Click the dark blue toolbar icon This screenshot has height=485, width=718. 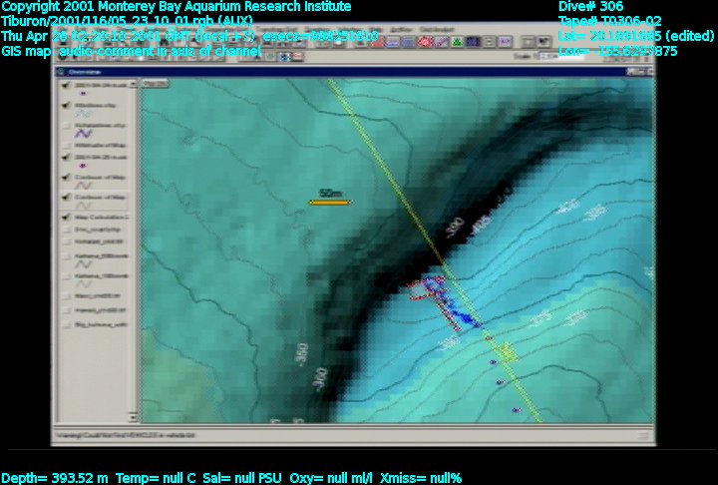pos(473,42)
